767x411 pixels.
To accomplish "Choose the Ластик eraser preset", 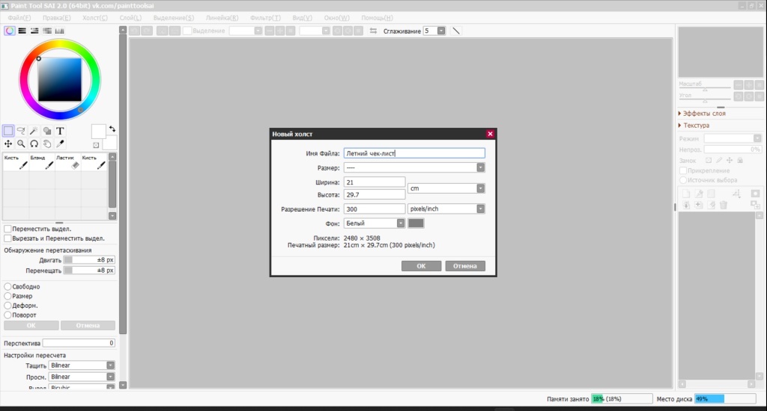I will coord(67,163).
